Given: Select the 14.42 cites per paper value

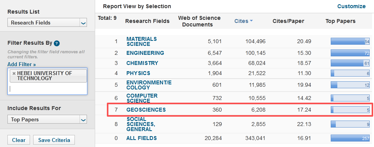Looking at the screenshot, I should pyautogui.click(x=304, y=98).
